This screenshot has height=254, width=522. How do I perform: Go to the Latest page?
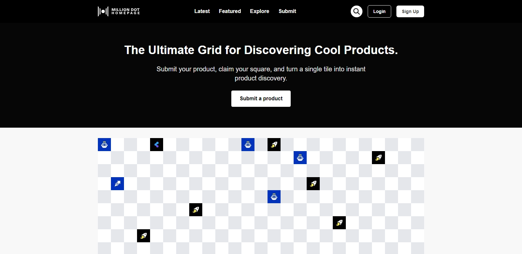tap(202, 11)
